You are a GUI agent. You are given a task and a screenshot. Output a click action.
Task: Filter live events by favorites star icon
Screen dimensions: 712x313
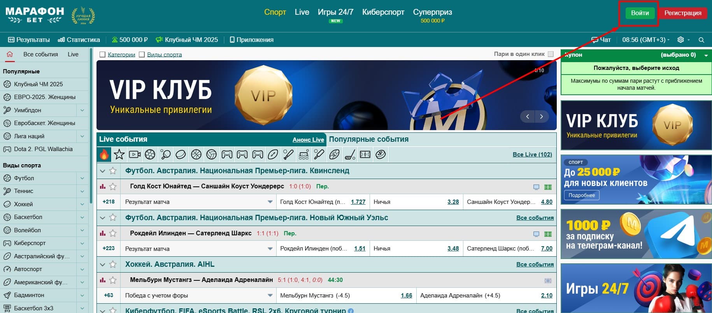point(119,155)
